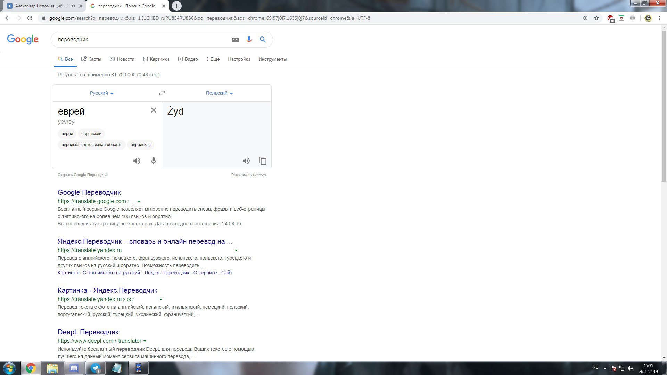Open the red adblock extension icon
The image size is (667, 375).
[610, 18]
